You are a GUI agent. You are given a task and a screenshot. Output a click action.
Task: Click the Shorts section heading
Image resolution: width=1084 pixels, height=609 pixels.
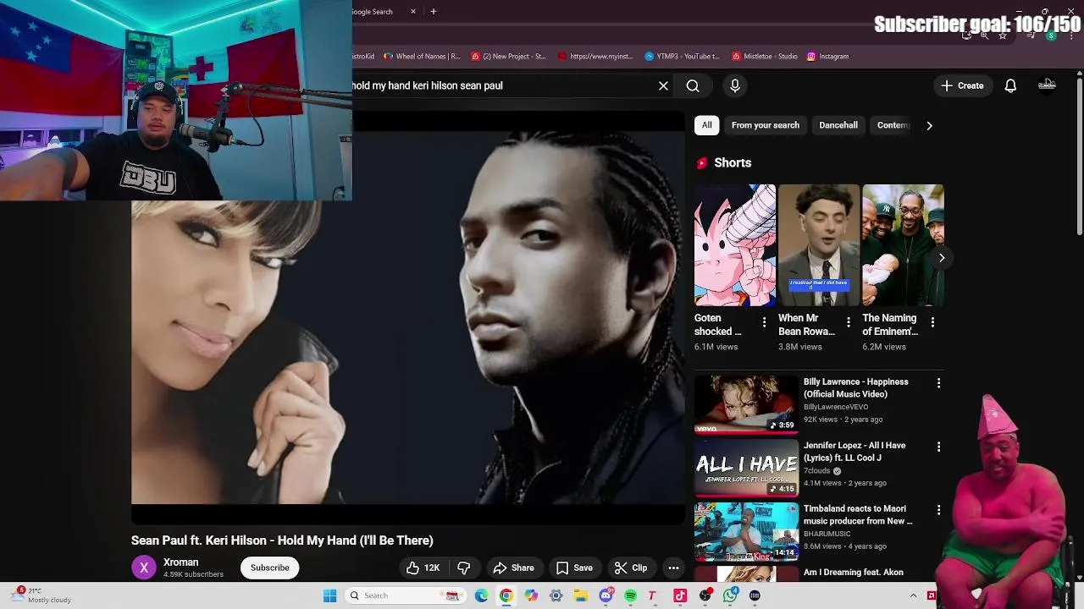click(733, 162)
